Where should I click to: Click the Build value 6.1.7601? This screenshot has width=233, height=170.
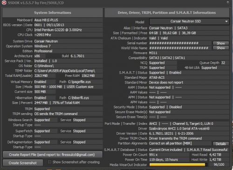pyautogui.click(x=77, y=56)
